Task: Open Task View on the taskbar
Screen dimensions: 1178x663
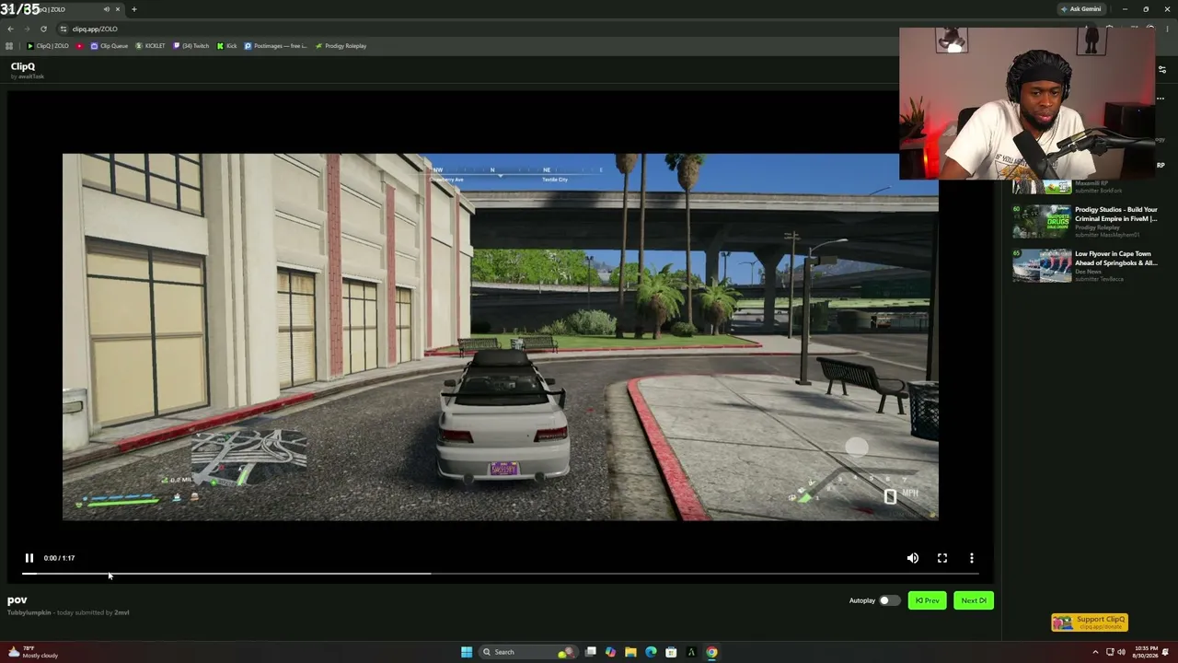Action: tap(590, 652)
